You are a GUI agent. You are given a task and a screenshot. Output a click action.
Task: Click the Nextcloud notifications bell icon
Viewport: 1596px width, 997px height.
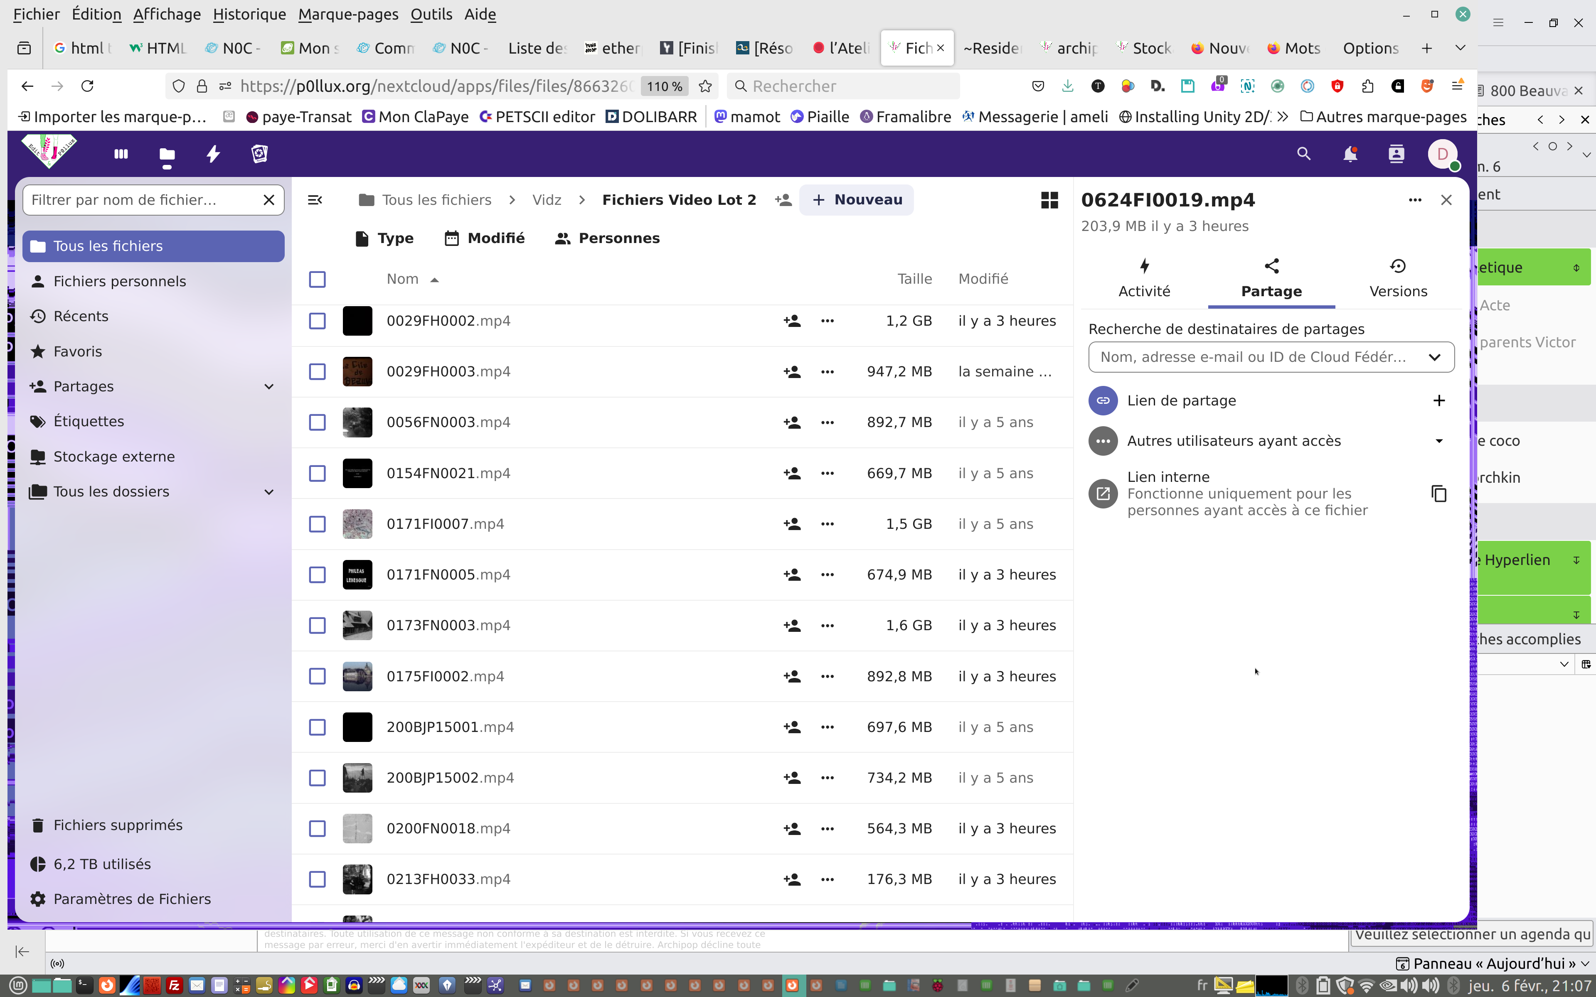point(1350,154)
